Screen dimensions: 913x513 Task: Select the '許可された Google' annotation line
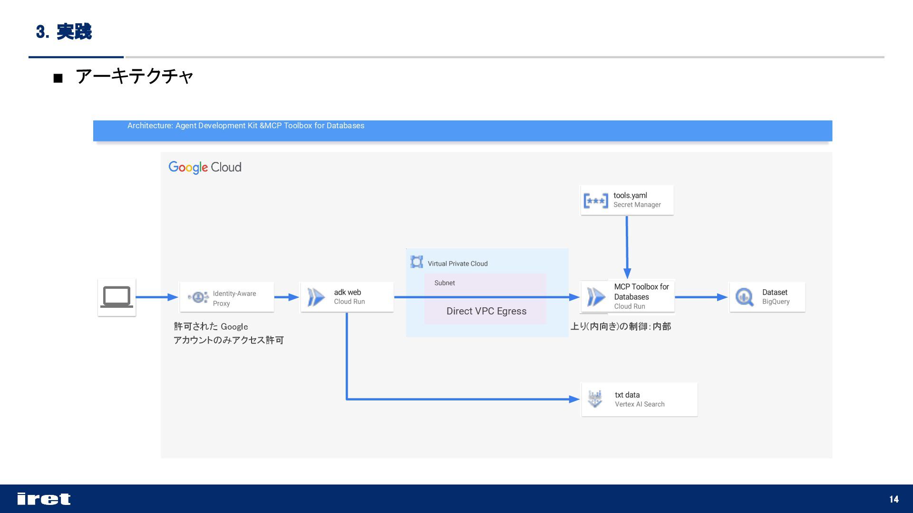click(211, 326)
